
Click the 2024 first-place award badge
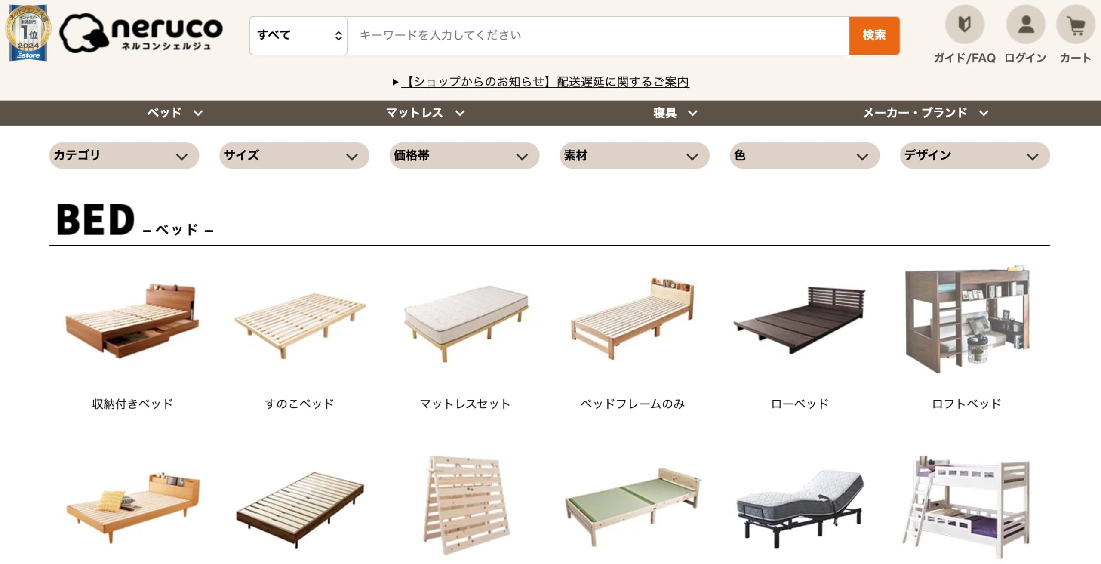(x=28, y=33)
